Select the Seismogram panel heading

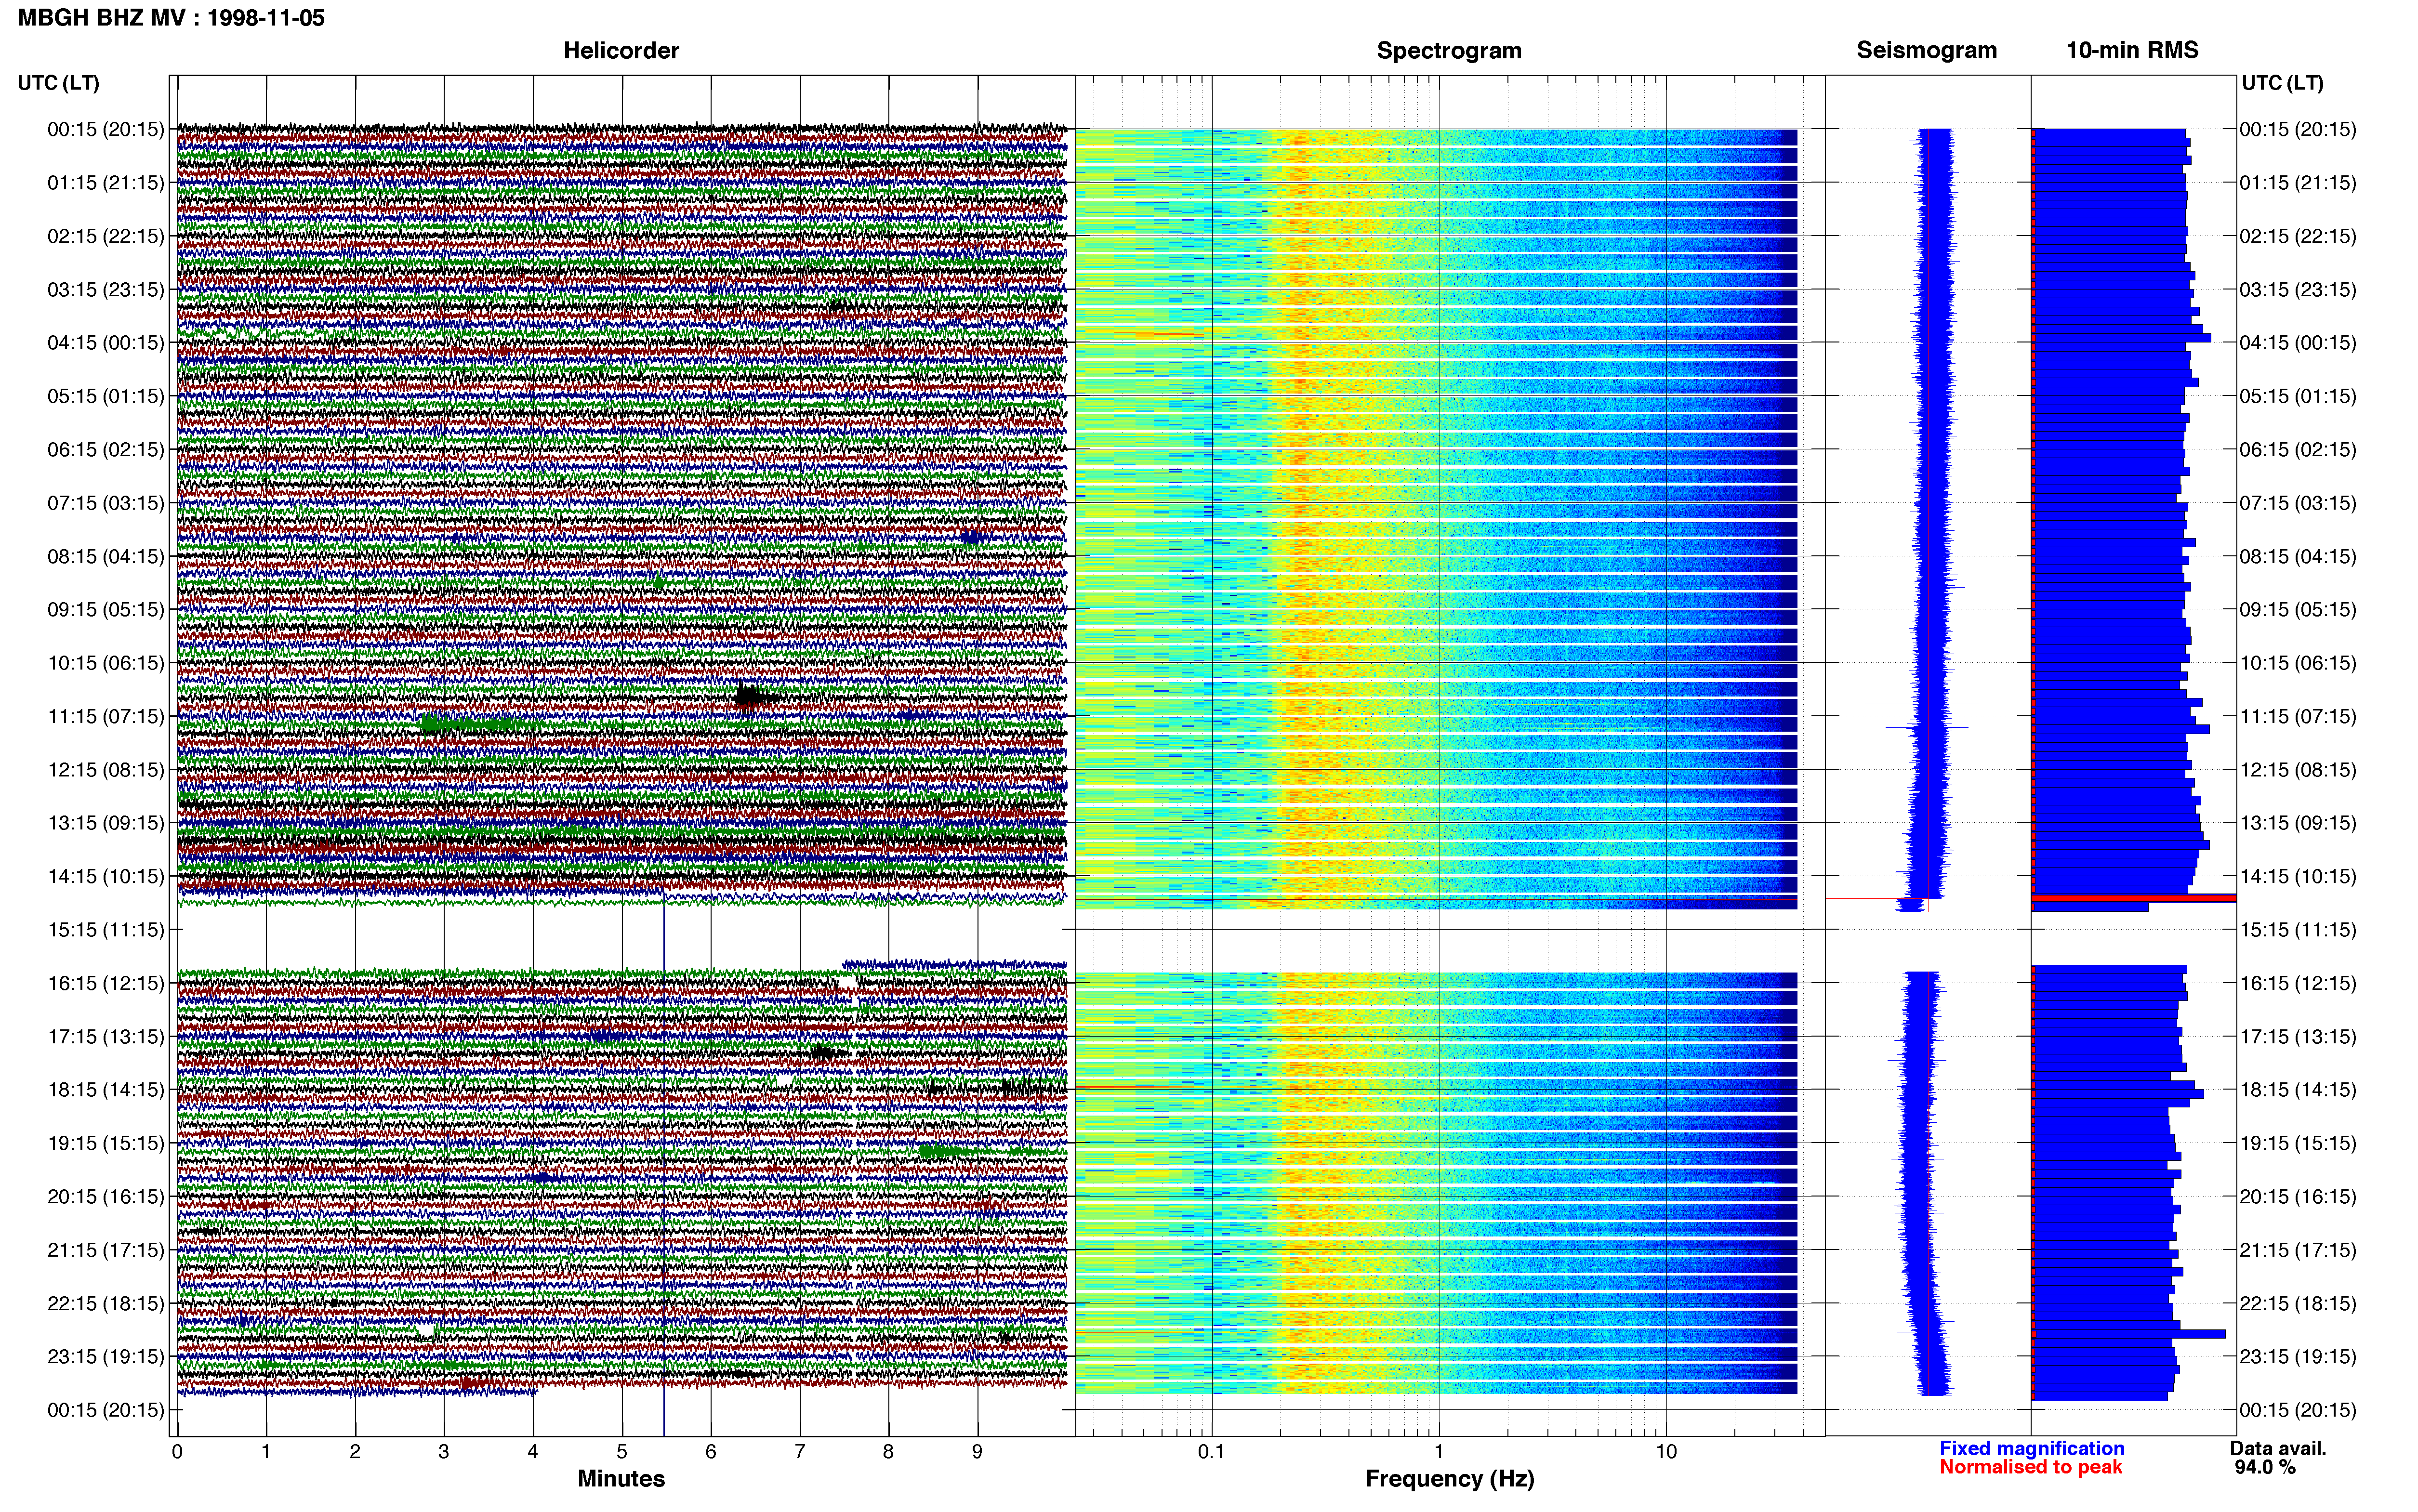click(1926, 50)
